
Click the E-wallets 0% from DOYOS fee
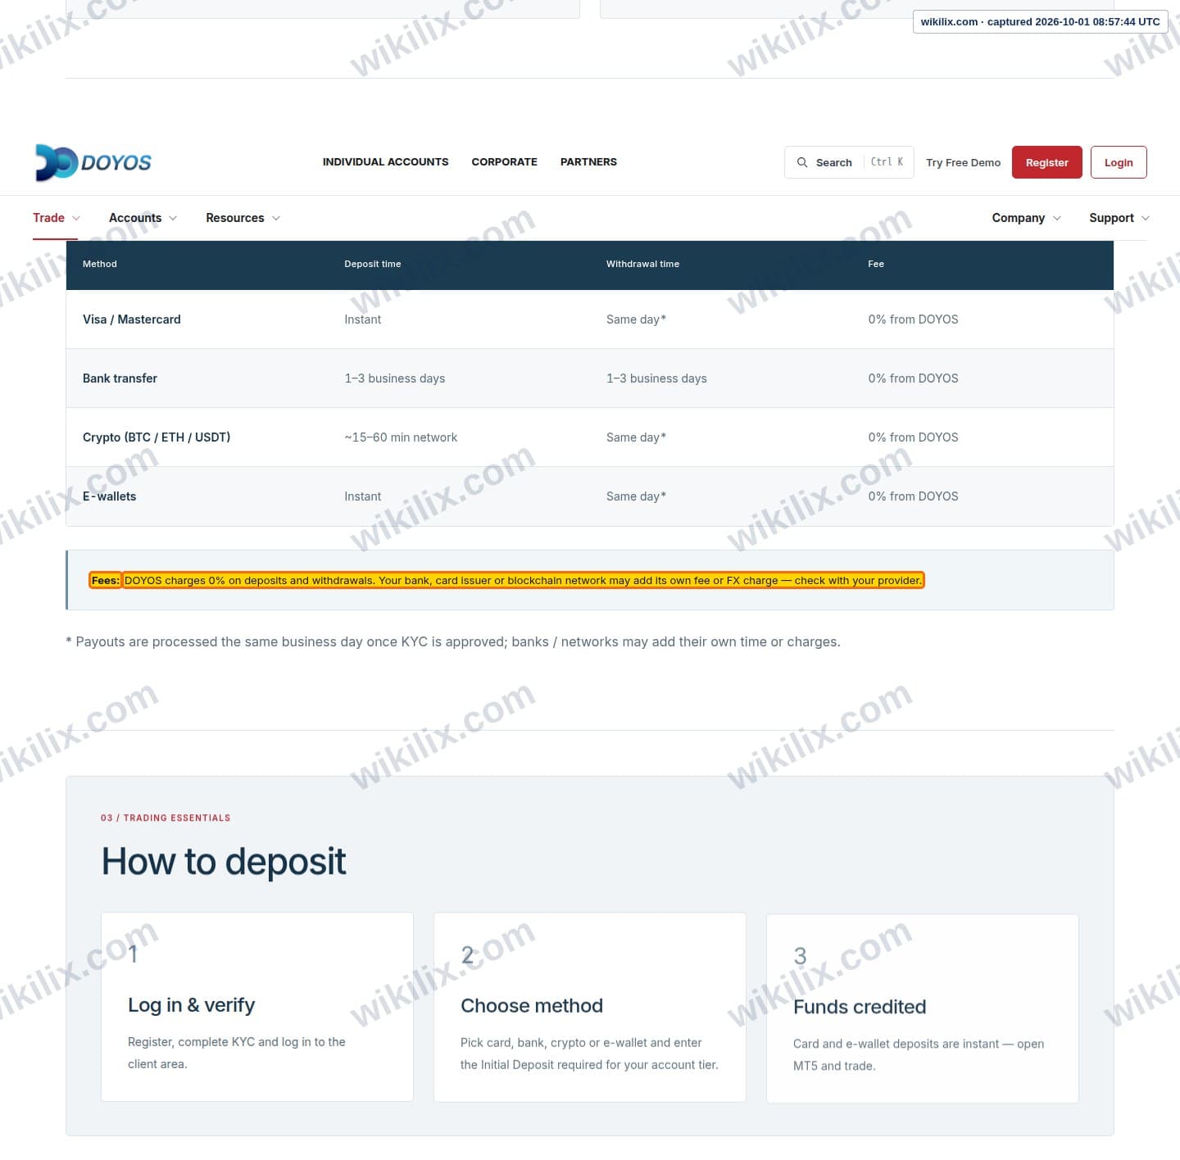(x=913, y=496)
